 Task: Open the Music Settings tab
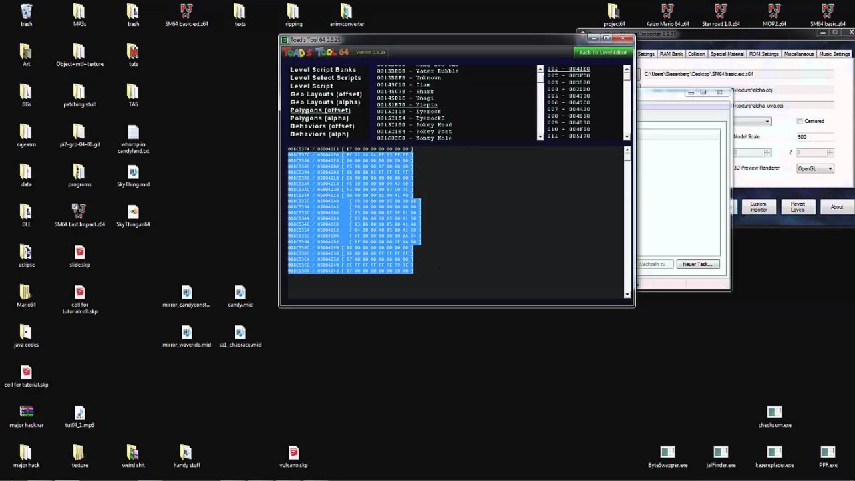click(x=834, y=54)
